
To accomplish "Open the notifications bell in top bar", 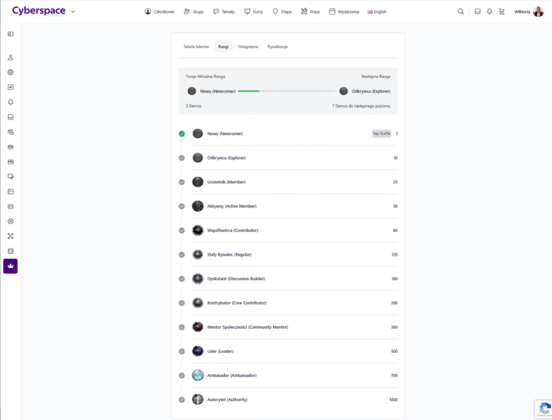I will 489,12.
